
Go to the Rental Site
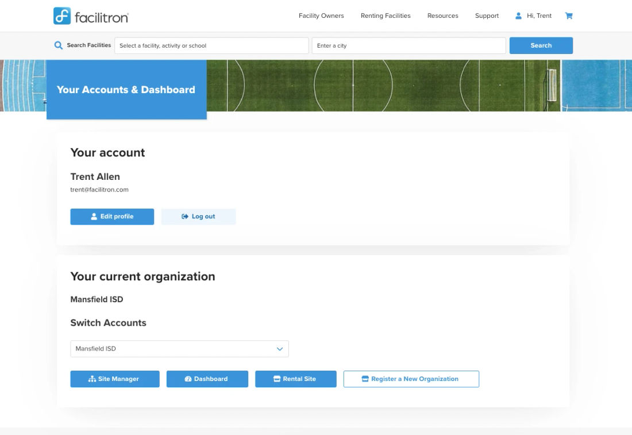click(x=296, y=379)
